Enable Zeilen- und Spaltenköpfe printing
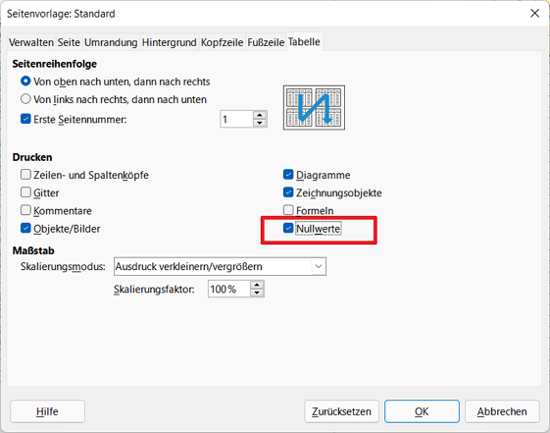Viewport: 550px width, 433px height. coord(25,175)
